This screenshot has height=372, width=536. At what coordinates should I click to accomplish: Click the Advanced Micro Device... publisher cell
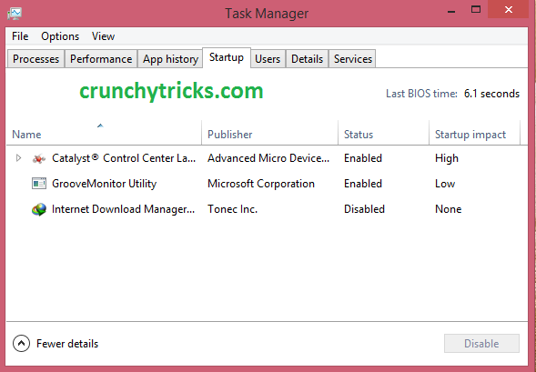[x=268, y=158]
